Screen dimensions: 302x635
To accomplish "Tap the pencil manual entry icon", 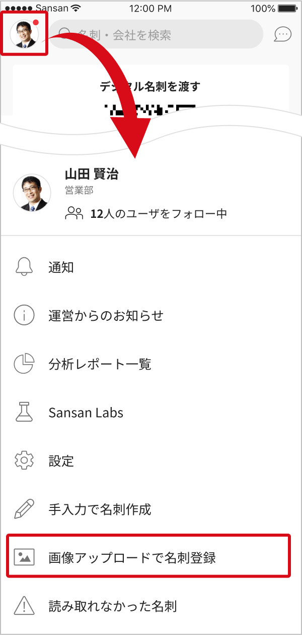I will click(x=24, y=509).
